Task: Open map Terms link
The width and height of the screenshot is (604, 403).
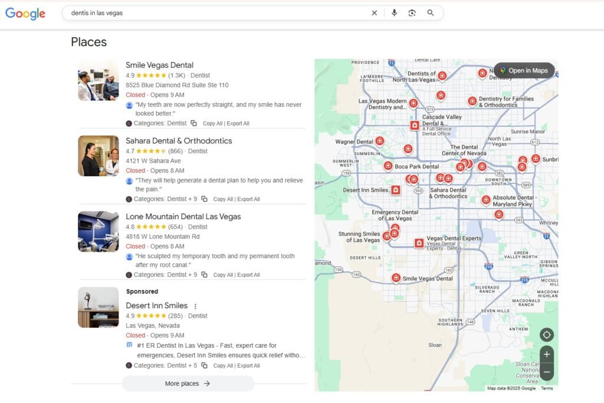Action: tap(547, 388)
